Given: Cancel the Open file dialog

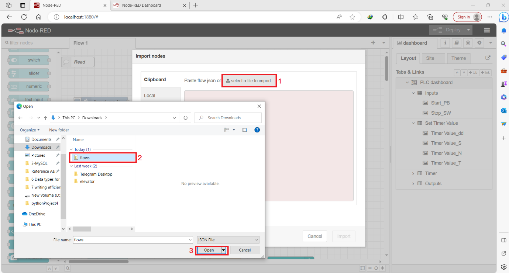Looking at the screenshot, I should (245, 250).
